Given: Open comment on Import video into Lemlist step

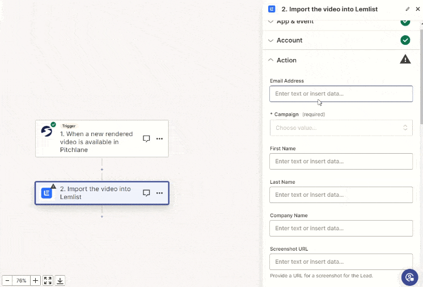Looking at the screenshot, I should click(x=146, y=193).
